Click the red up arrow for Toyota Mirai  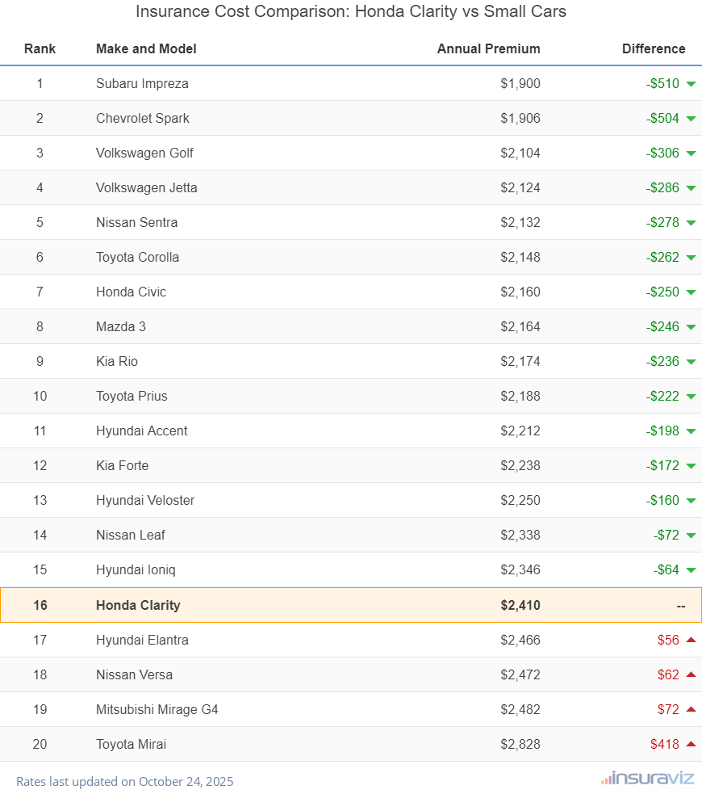click(691, 744)
